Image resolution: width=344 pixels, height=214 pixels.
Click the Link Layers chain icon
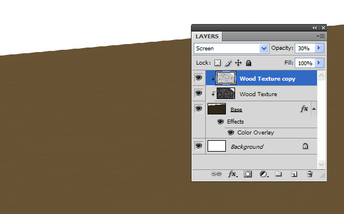tap(216, 174)
